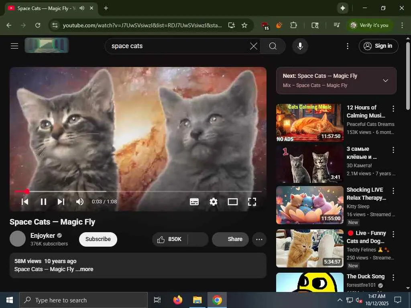Expand the Next: Space Cats mix playlist chevron

click(385, 80)
